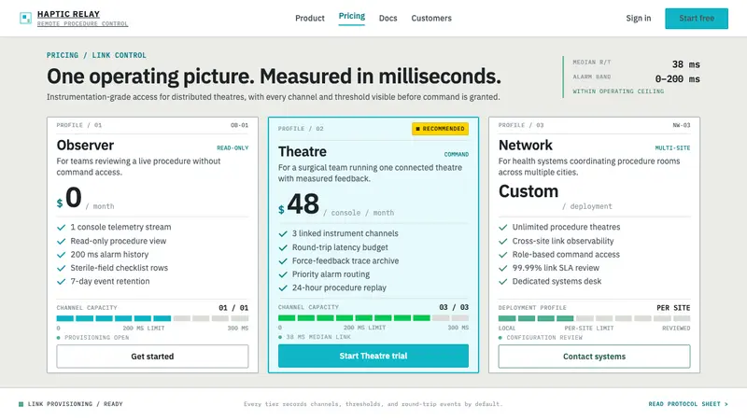This screenshot has height=420, width=747.
Task: Click the Observer plan title
Action: pyautogui.click(x=85, y=146)
